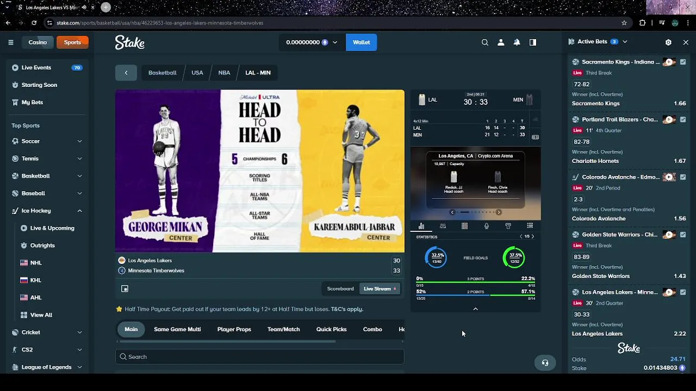Open the hamburger menu in the sidebar
Image resolution: width=696 pixels, height=391 pixels.
coord(11,42)
